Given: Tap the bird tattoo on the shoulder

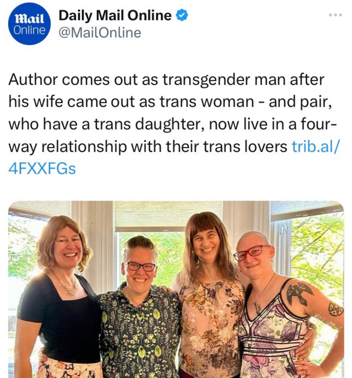Looking at the screenshot, I should pyautogui.click(x=299, y=293).
